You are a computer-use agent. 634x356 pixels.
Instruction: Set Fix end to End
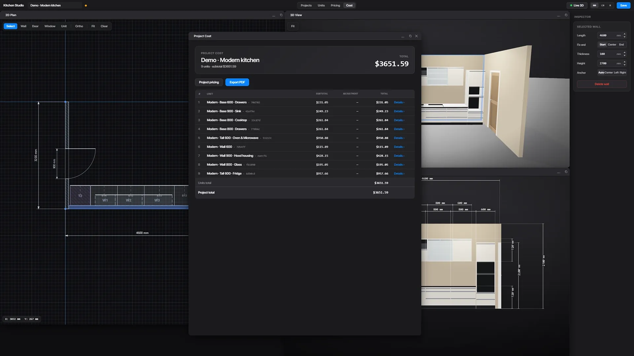[621, 45]
